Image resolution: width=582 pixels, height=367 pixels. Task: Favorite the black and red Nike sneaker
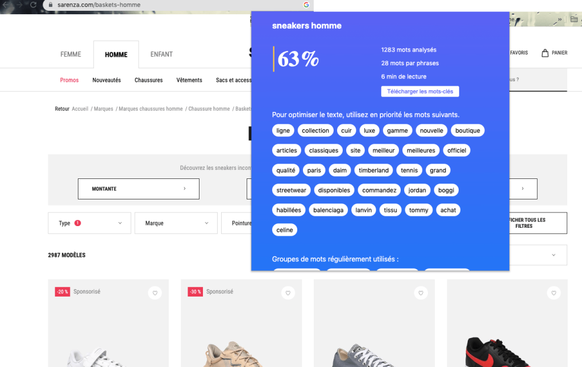(x=554, y=293)
